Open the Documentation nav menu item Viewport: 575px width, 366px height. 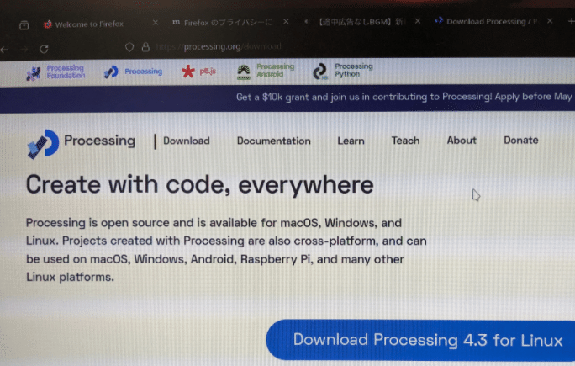tap(273, 141)
